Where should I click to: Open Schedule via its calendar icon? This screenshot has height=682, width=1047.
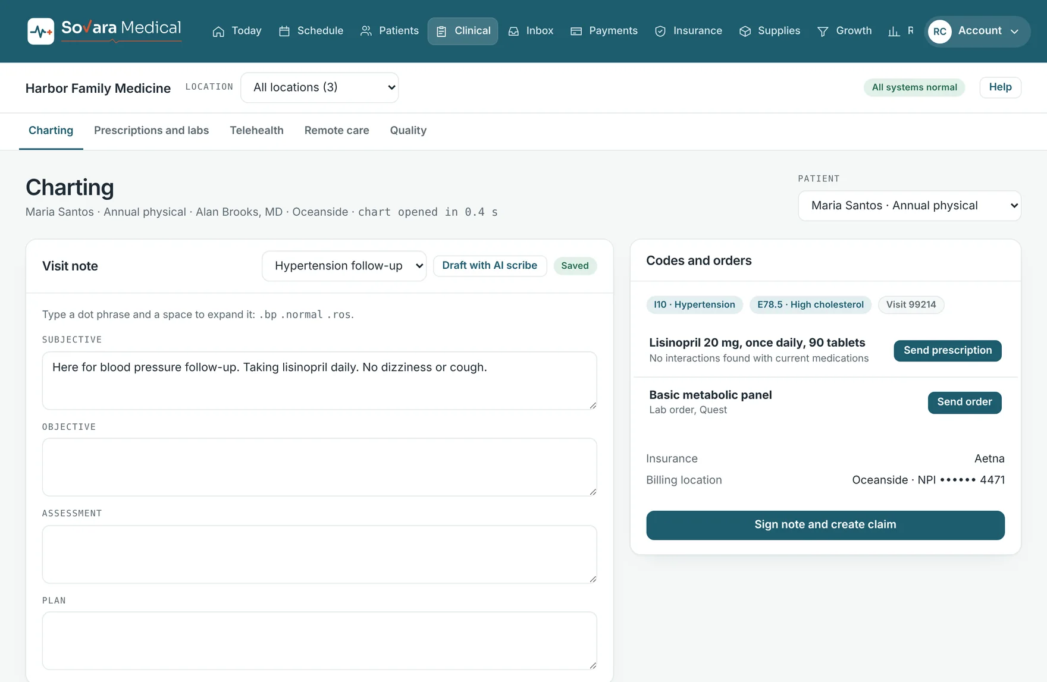click(284, 31)
